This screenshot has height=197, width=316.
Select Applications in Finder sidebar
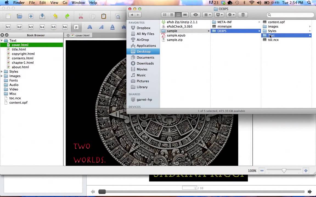click(x=146, y=46)
